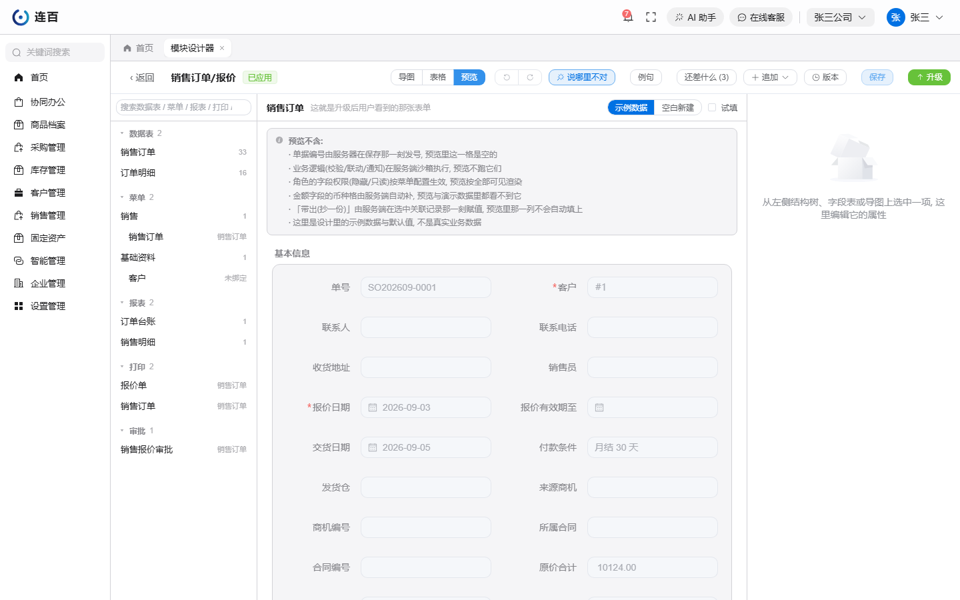Screen dimensions: 960x600
Task: Click the 销售管理 sidebar icon
Action: (x=19, y=215)
